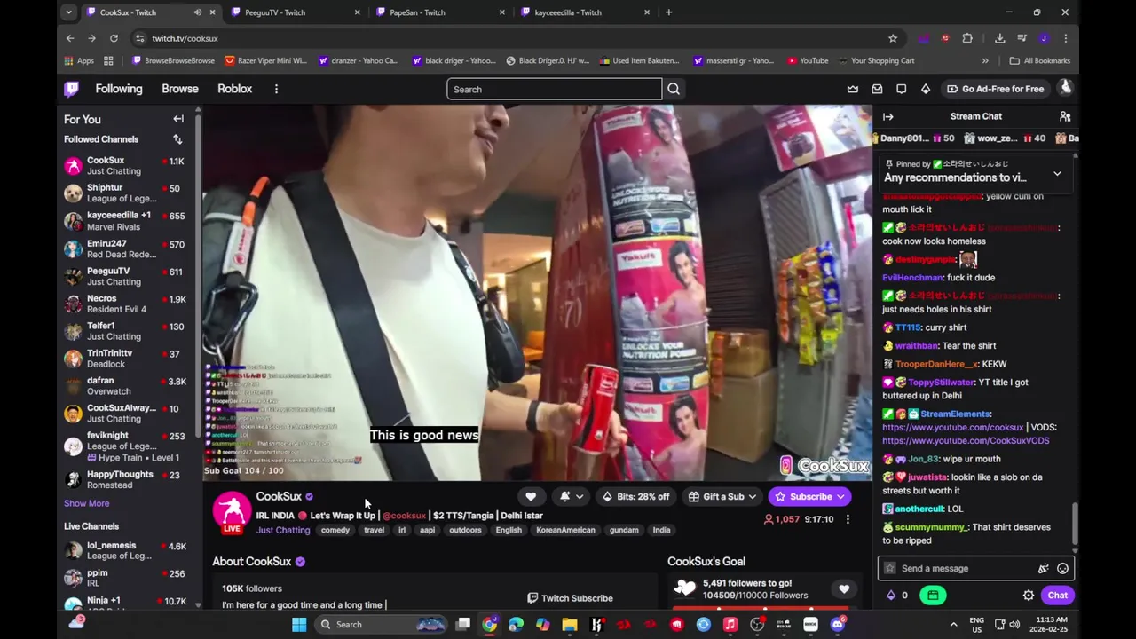
Task: Open Chrome tab search dropdown arrow
Action: (69, 12)
